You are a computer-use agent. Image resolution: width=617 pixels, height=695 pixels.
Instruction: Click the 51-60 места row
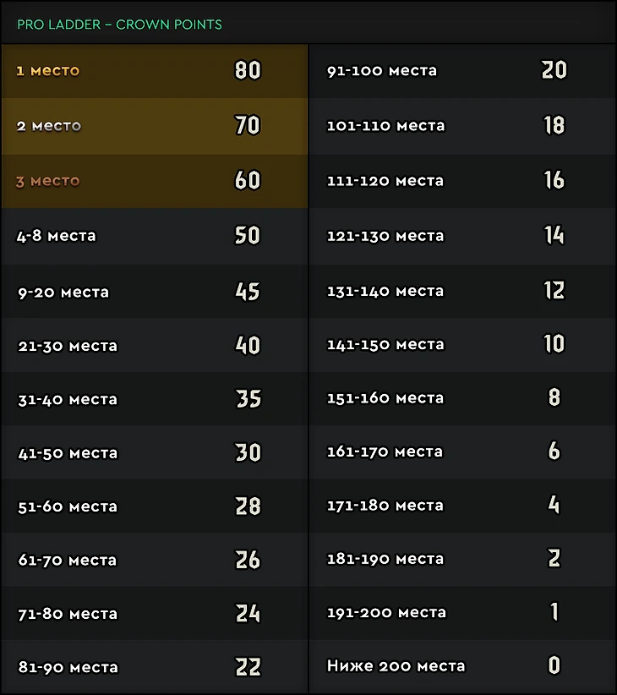155,506
